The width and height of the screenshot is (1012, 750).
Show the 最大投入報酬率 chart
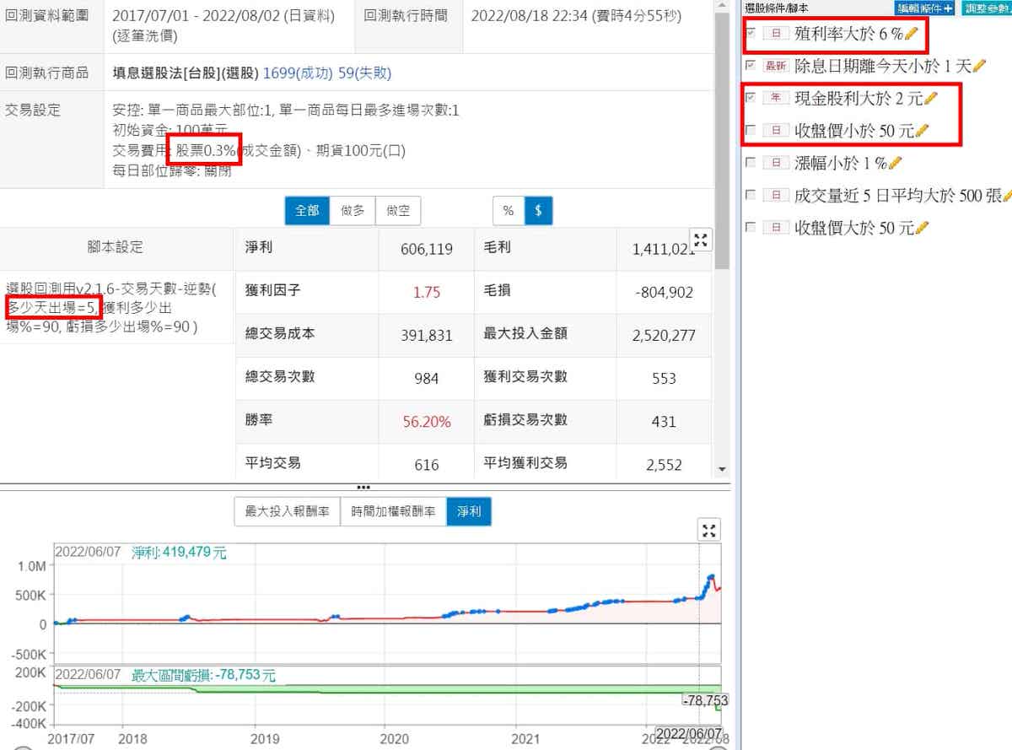point(287,511)
